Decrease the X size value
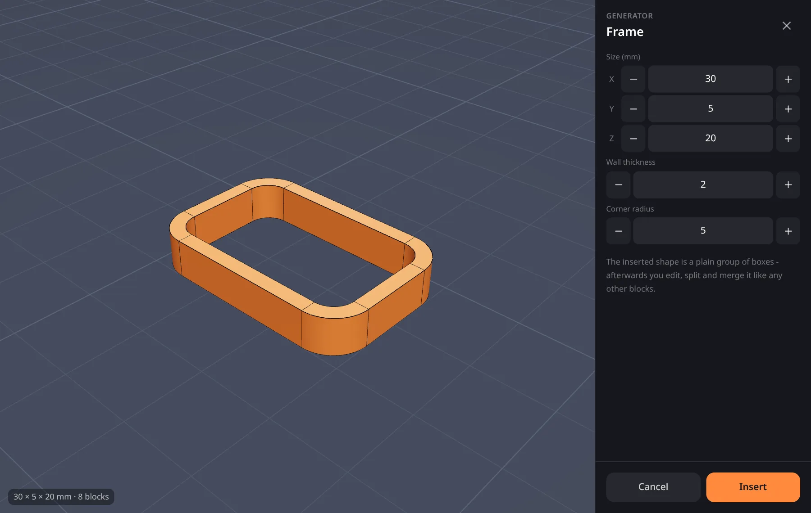This screenshot has height=513, width=811. tap(633, 79)
